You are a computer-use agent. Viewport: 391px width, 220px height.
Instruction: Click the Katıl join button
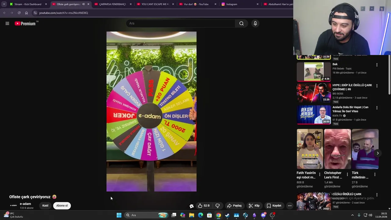tap(45, 206)
